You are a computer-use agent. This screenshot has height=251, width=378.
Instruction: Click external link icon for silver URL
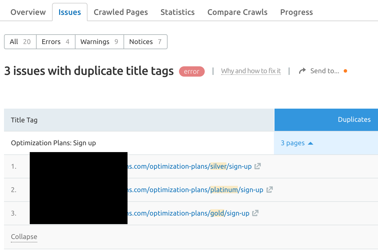pos(258,166)
